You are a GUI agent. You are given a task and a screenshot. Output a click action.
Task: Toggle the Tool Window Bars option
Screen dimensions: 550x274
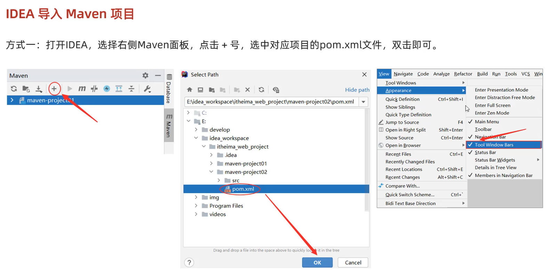(494, 145)
